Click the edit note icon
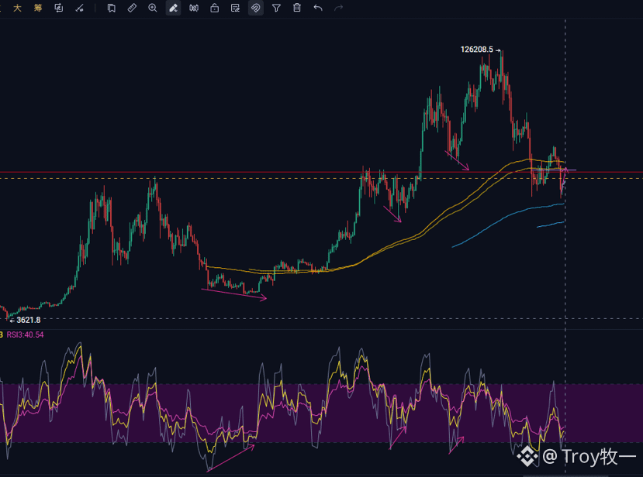Screen dimensions: 643x477 [235, 8]
